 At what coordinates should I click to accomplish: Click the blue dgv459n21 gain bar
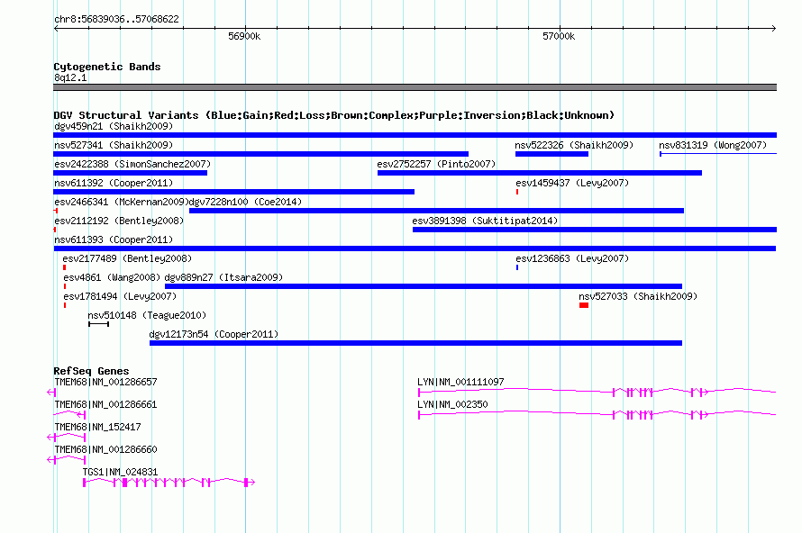tap(415, 135)
